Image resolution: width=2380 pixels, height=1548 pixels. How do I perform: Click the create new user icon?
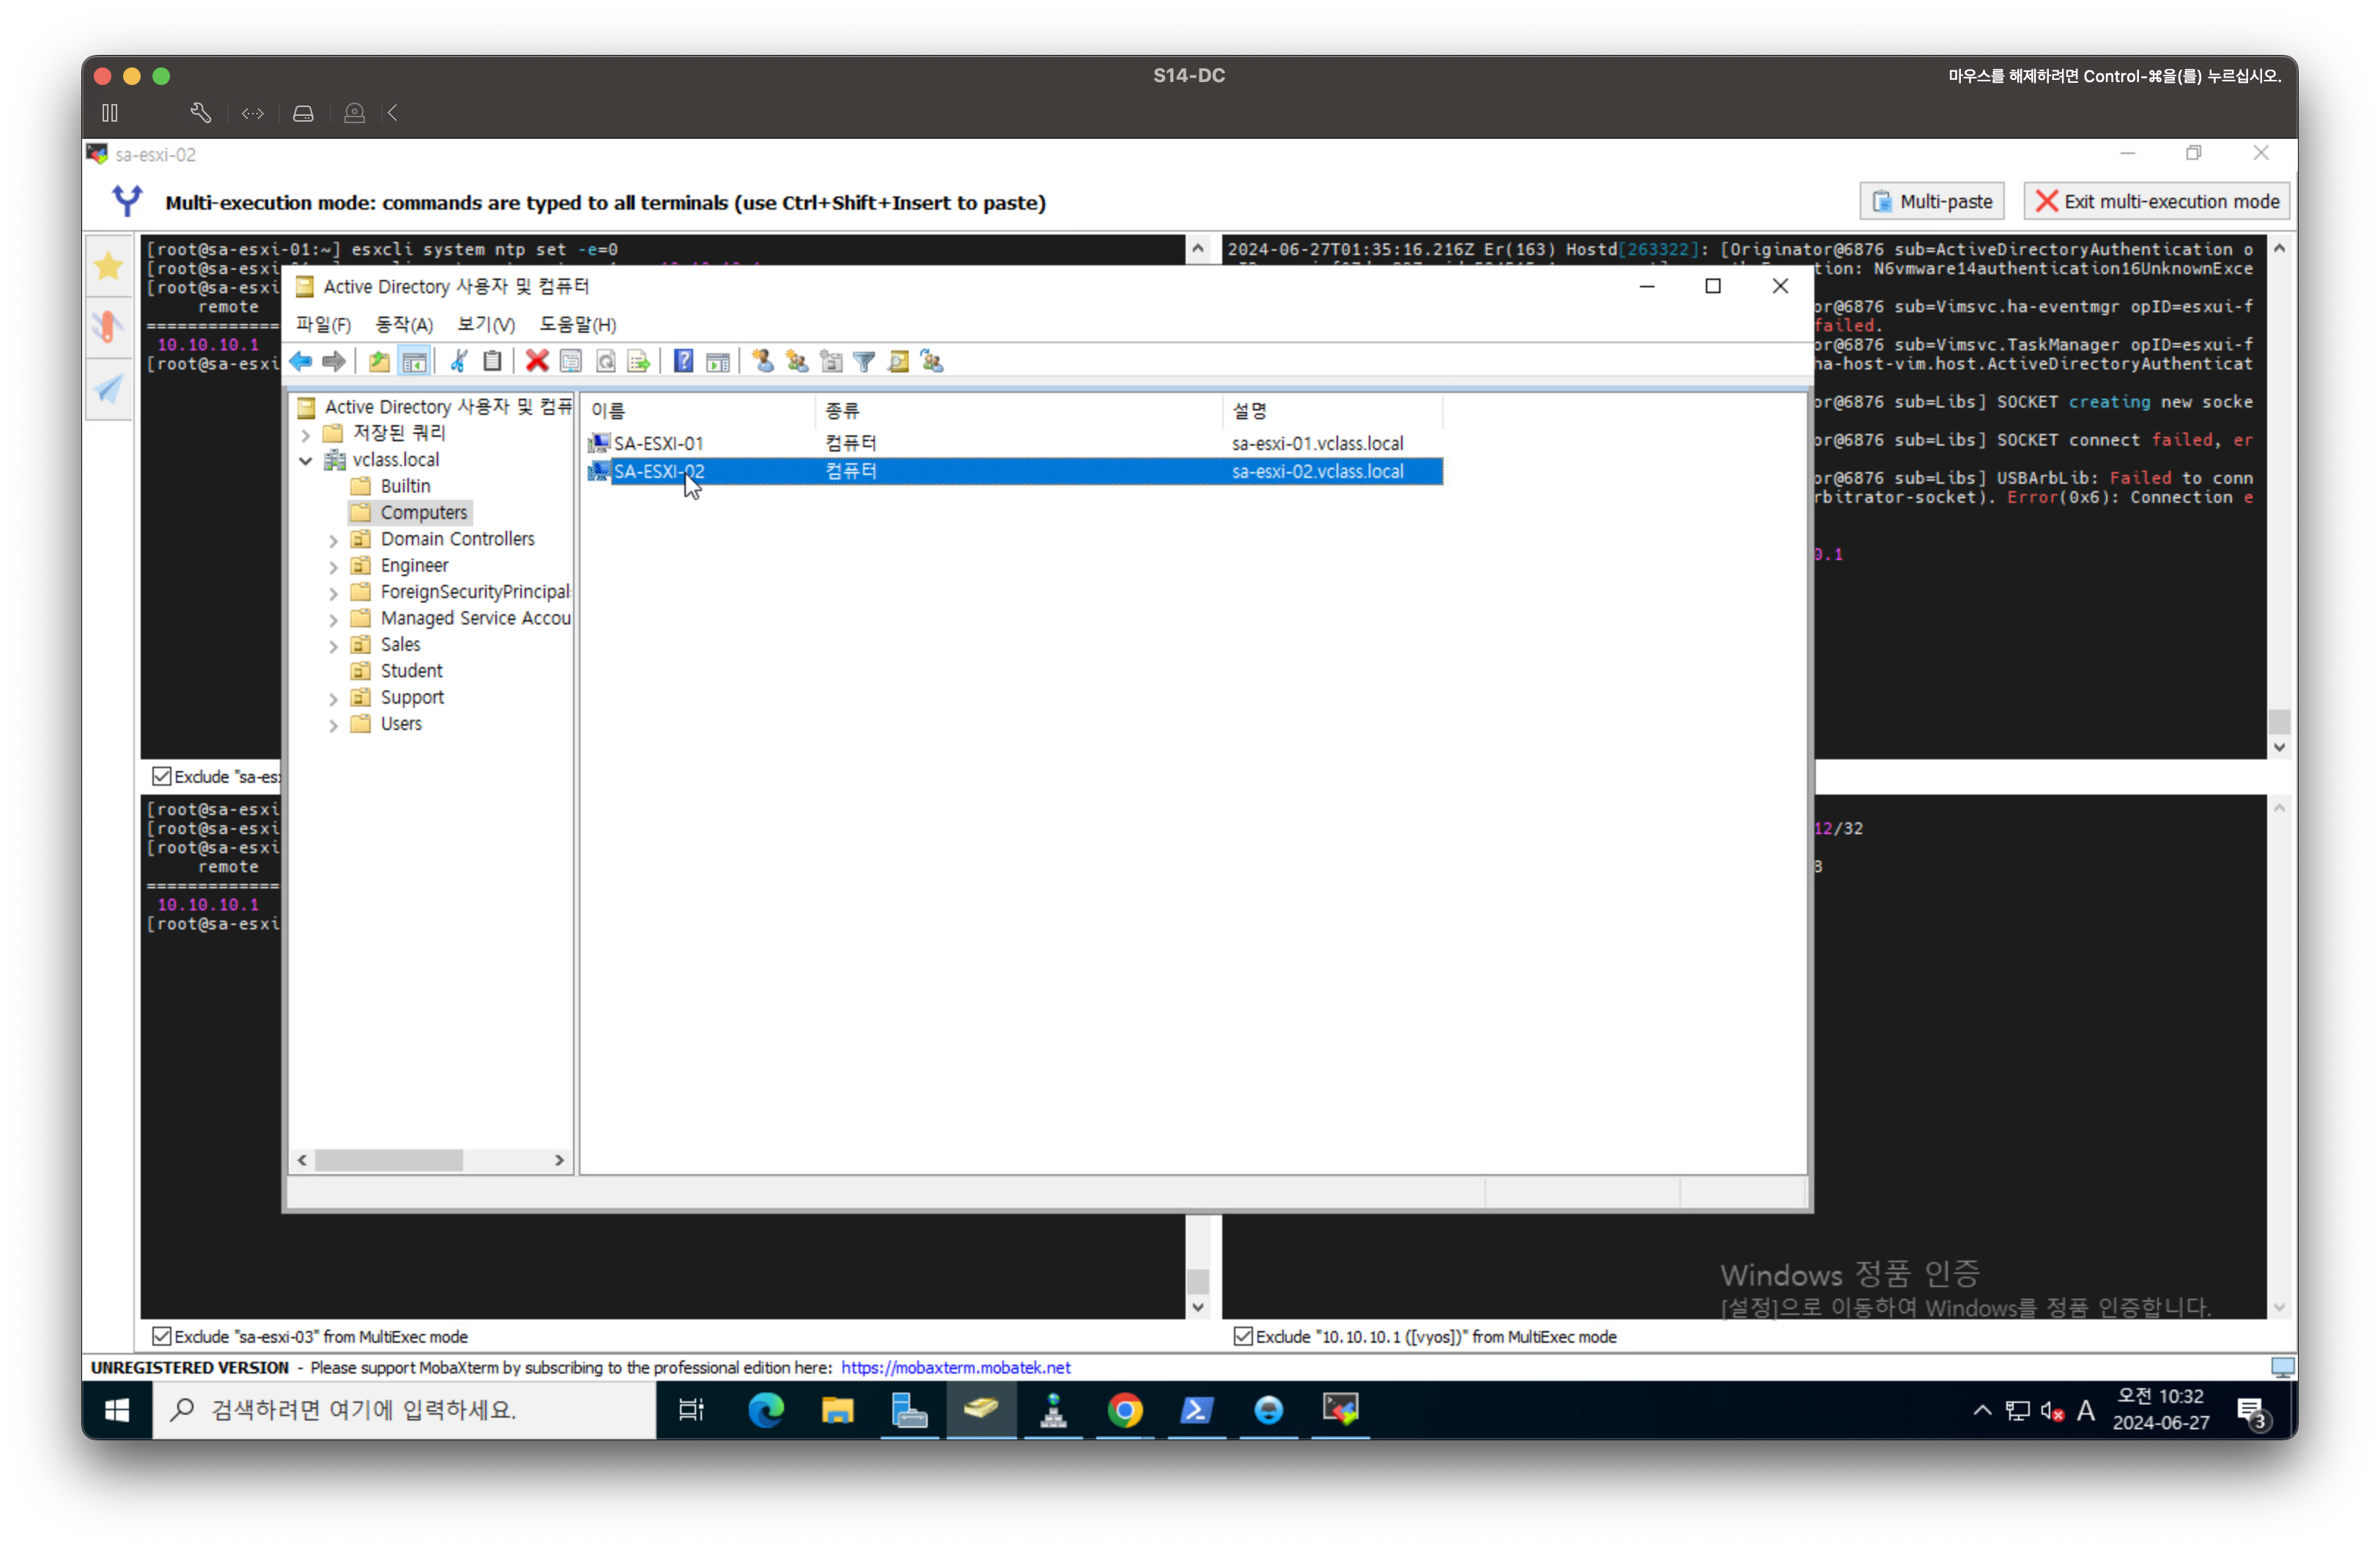(763, 361)
